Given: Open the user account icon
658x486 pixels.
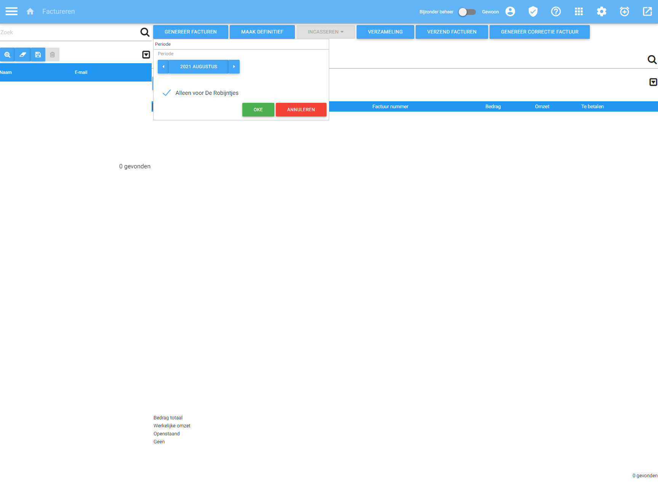Looking at the screenshot, I should coord(510,11).
